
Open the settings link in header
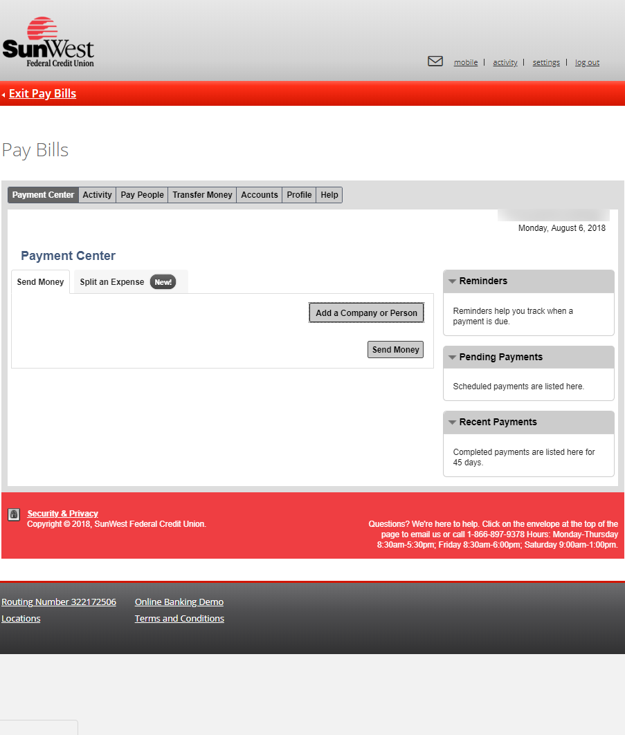tap(546, 62)
